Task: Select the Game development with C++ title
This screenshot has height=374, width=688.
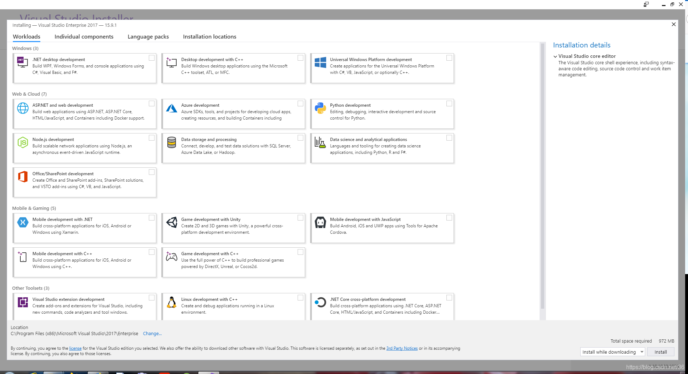Action: [x=210, y=254]
